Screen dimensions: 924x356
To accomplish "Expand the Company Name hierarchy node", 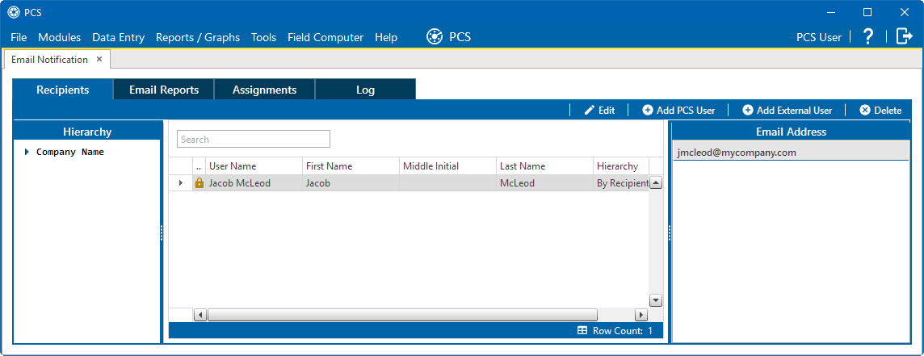I will pos(27,152).
